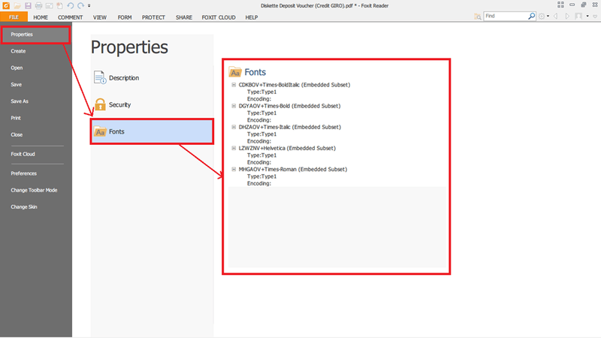Open the Security properties section

click(x=152, y=104)
